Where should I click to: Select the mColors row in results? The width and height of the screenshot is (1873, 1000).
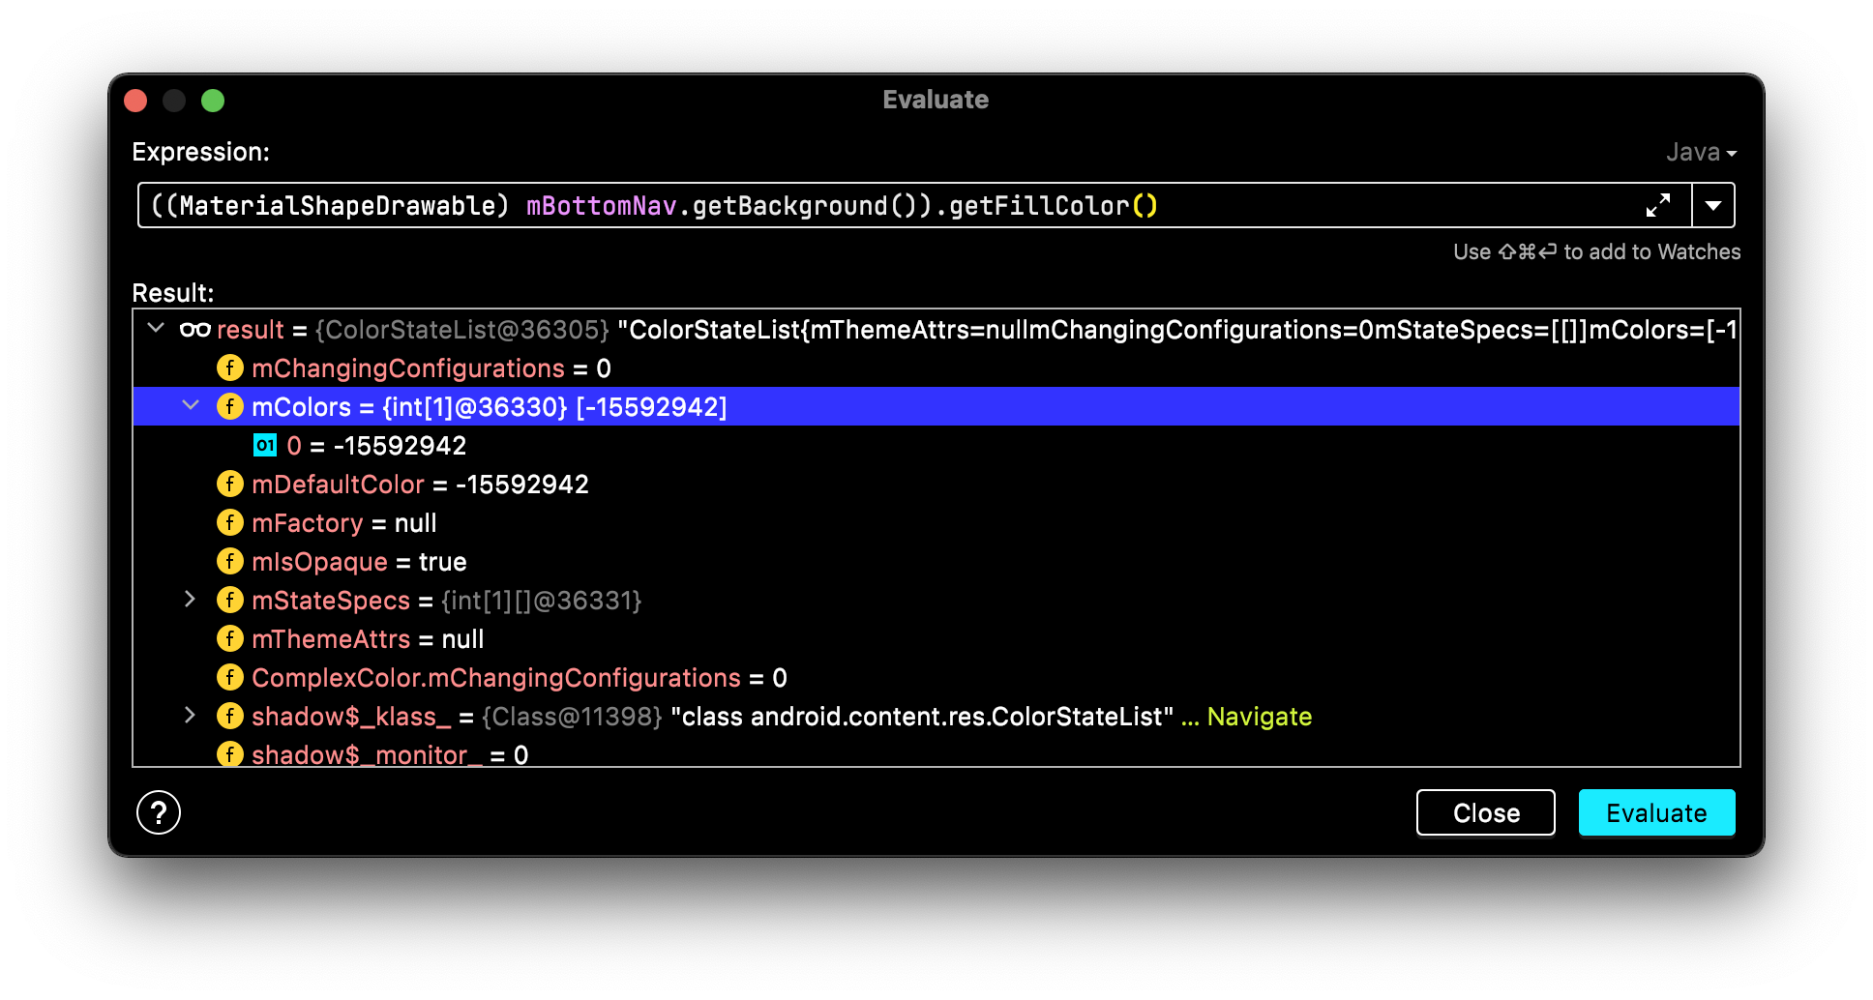(x=936, y=406)
